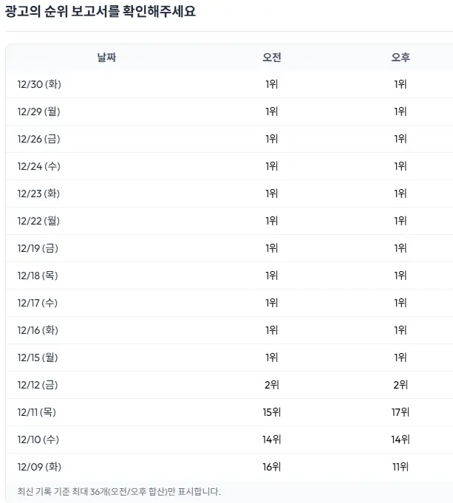Select the 12/19 (금) date cell
Viewport: 453px width, 503px height.
(38, 248)
